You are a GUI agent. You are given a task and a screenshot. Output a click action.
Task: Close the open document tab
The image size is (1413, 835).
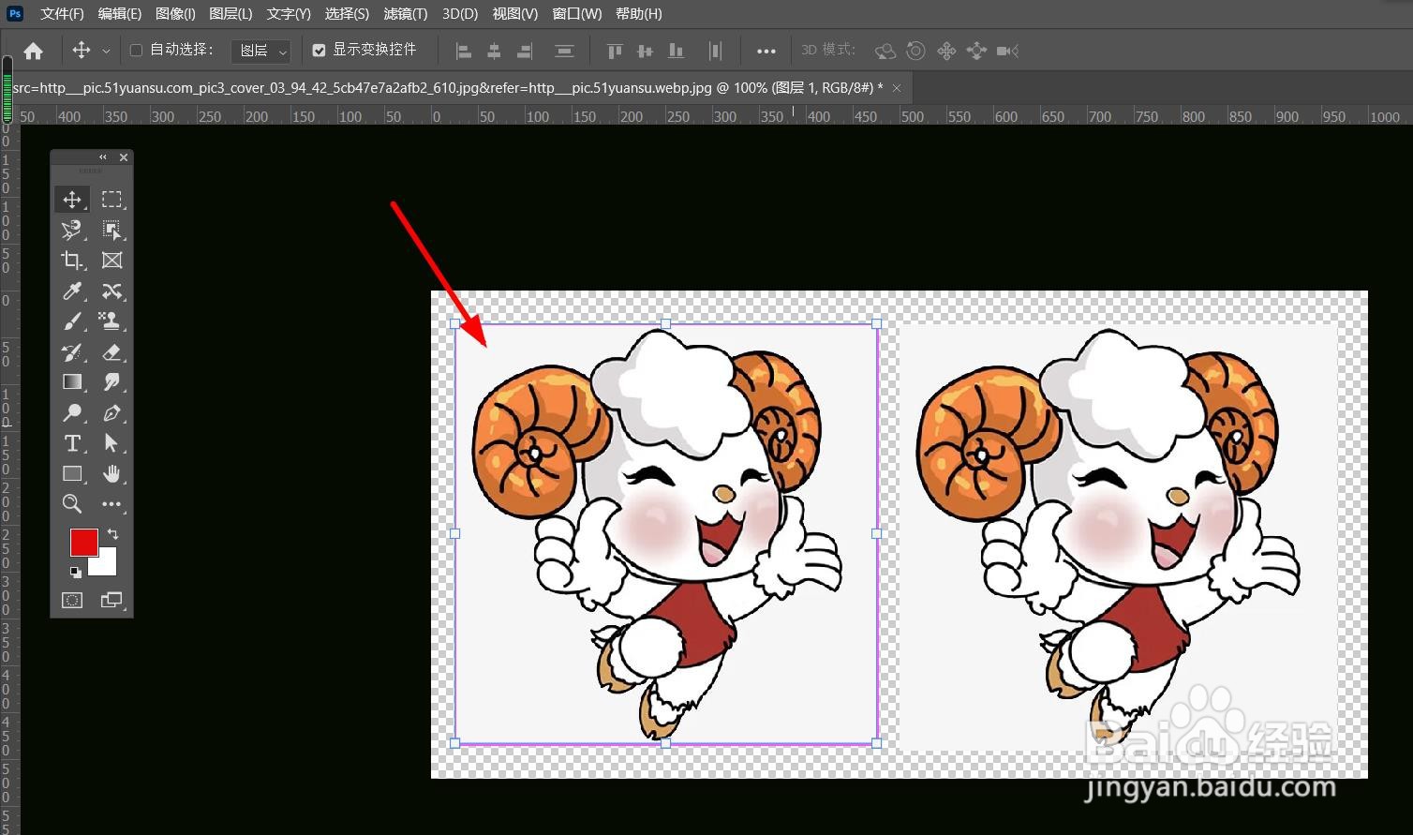pos(897,87)
